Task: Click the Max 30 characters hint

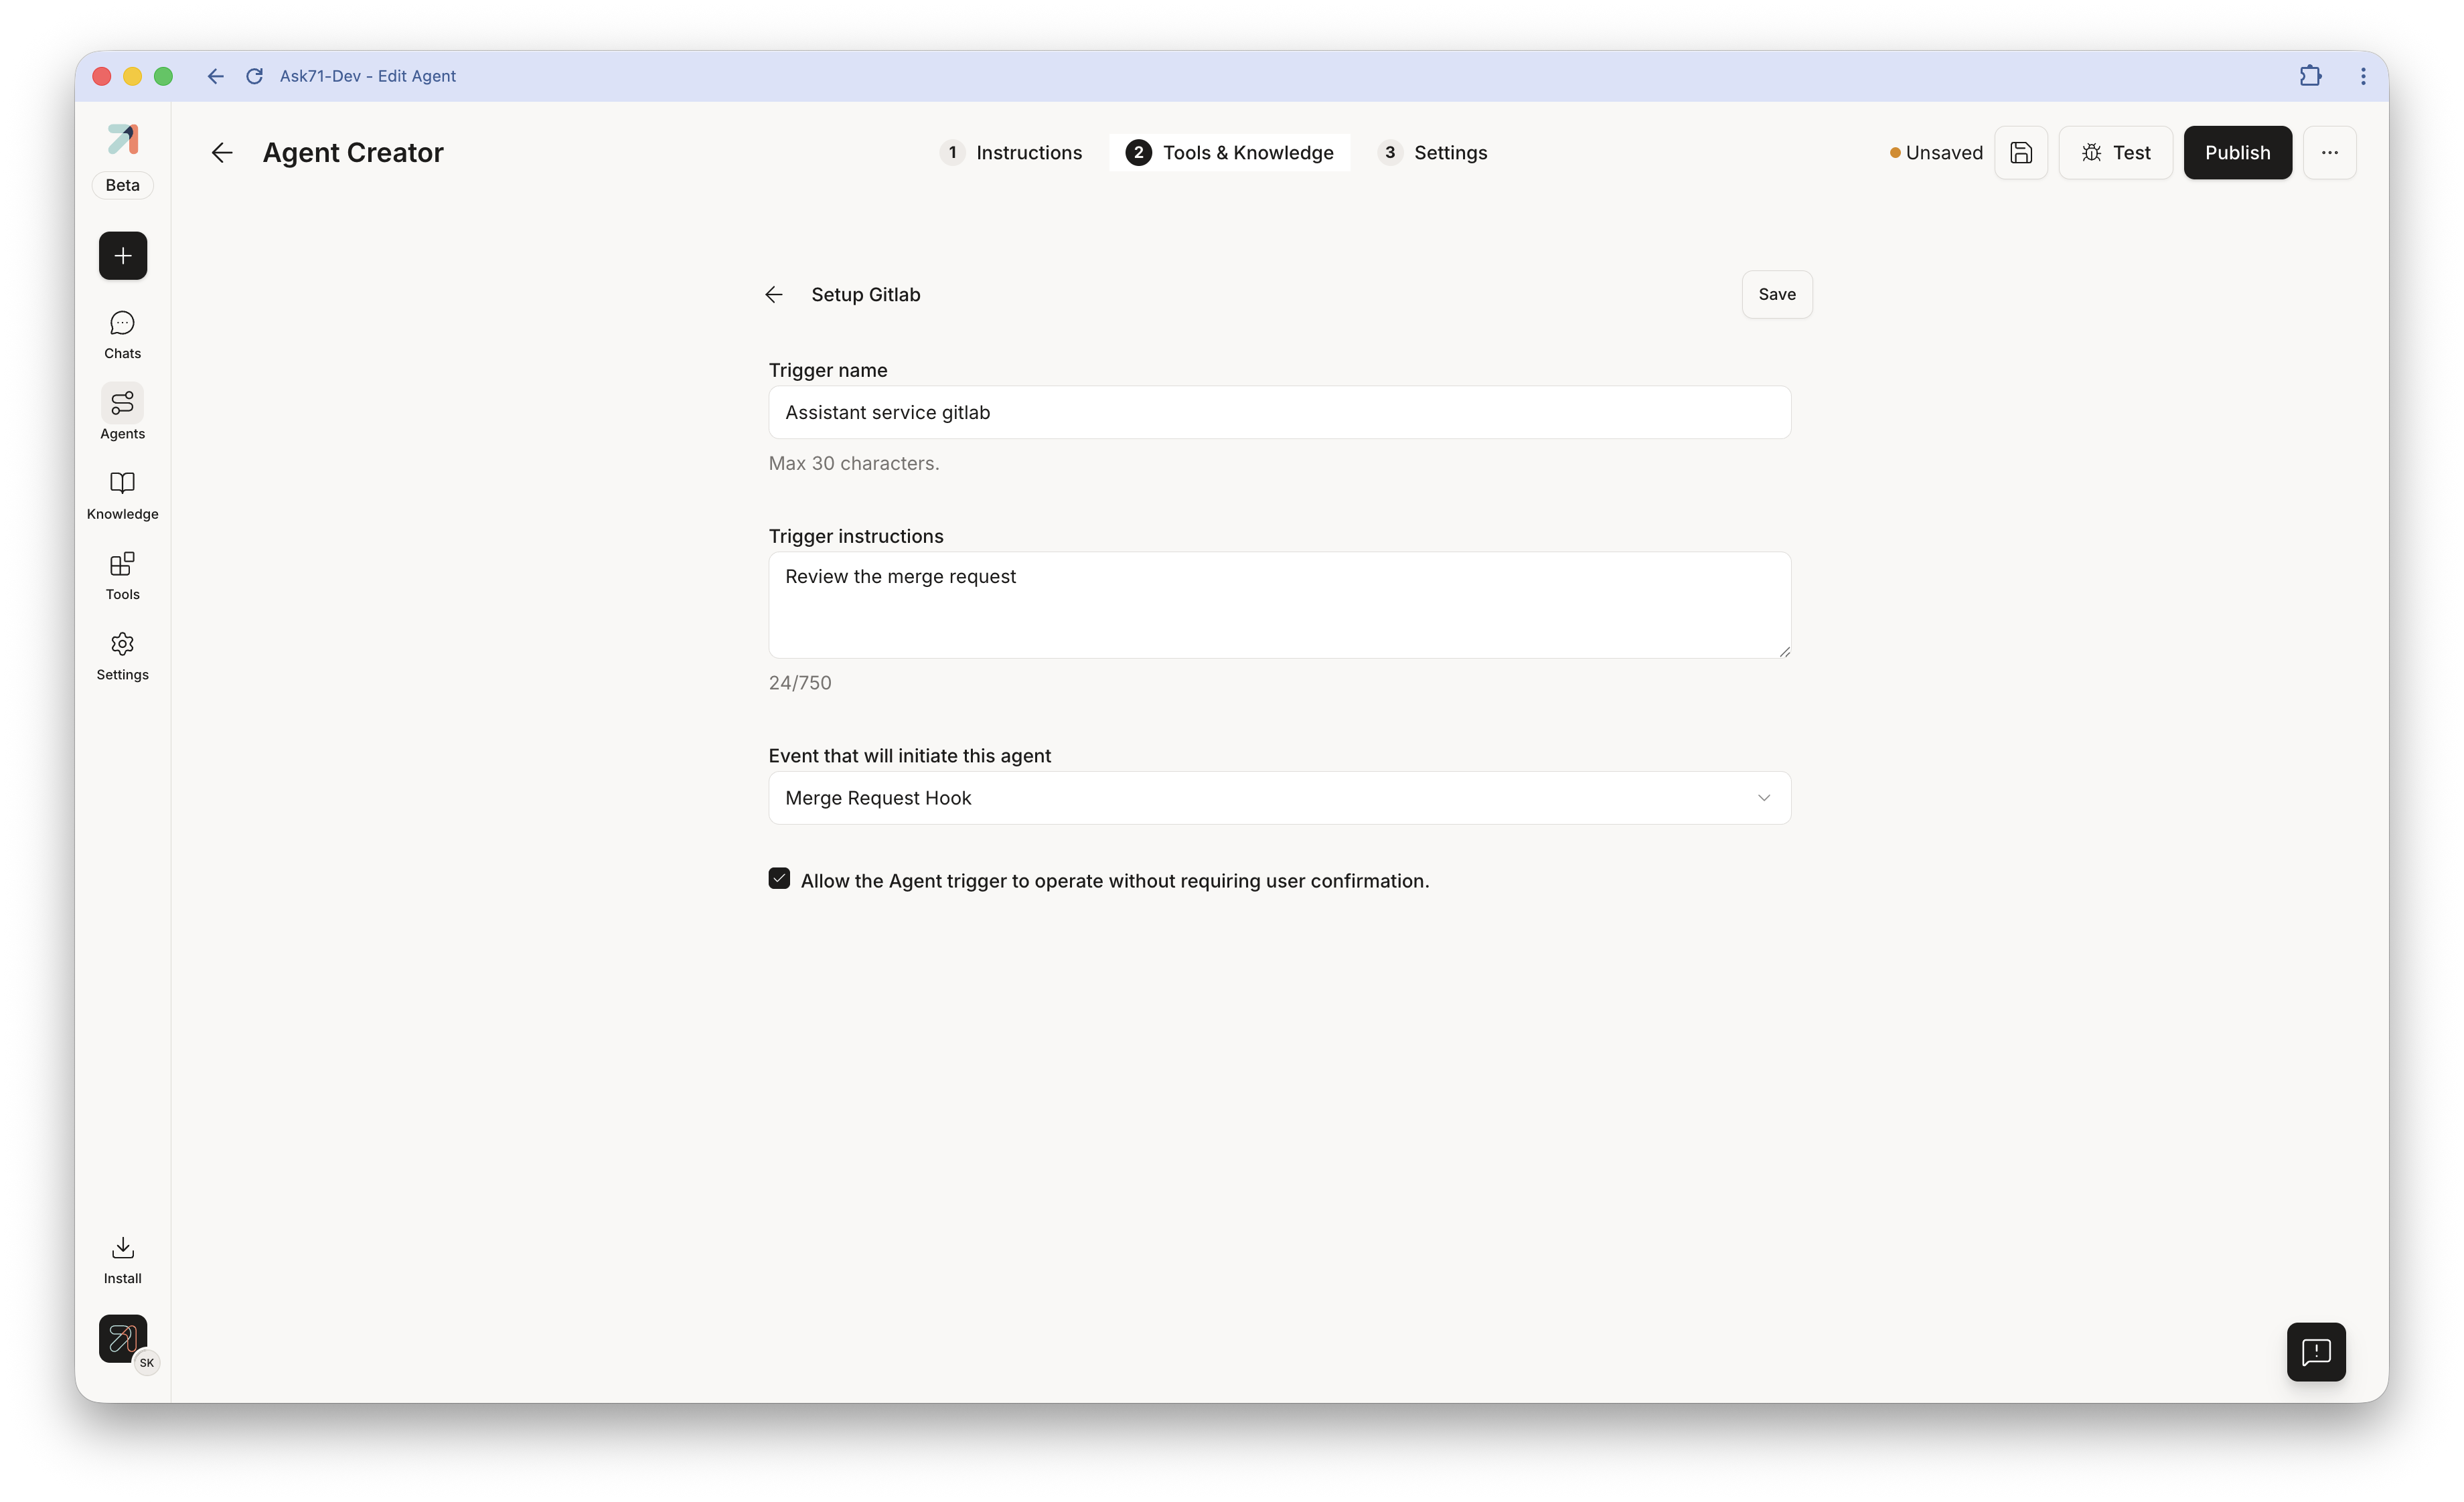Action: point(854,463)
